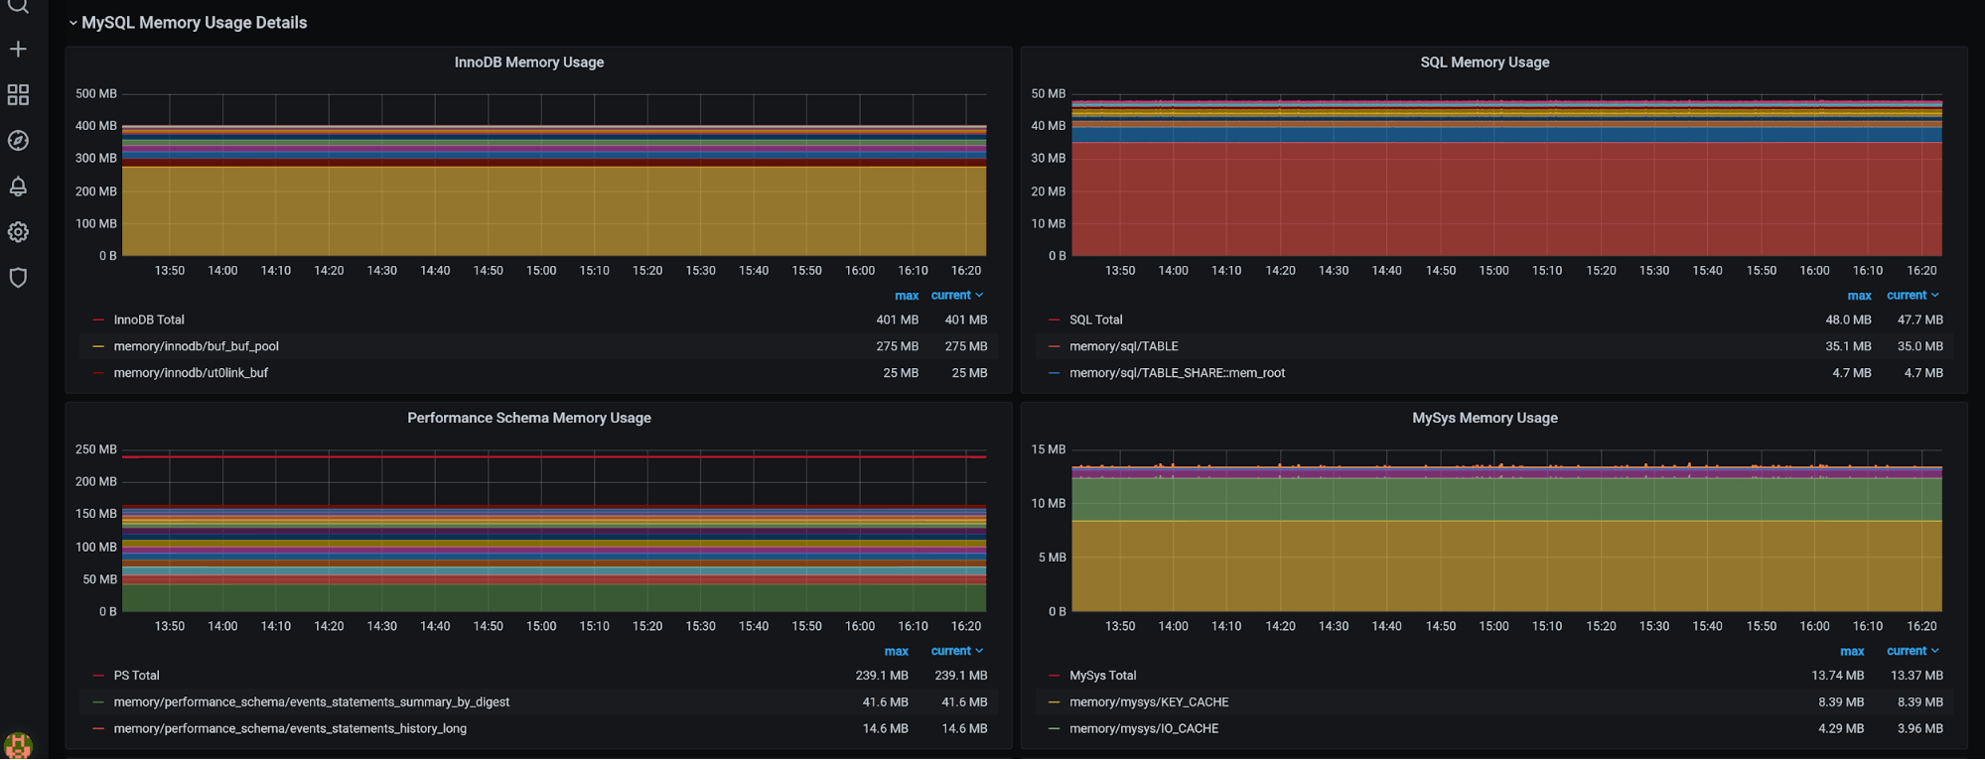Screen dimensions: 1985x760
Task: Sort SQL Memory legend by max column
Action: point(1858,296)
